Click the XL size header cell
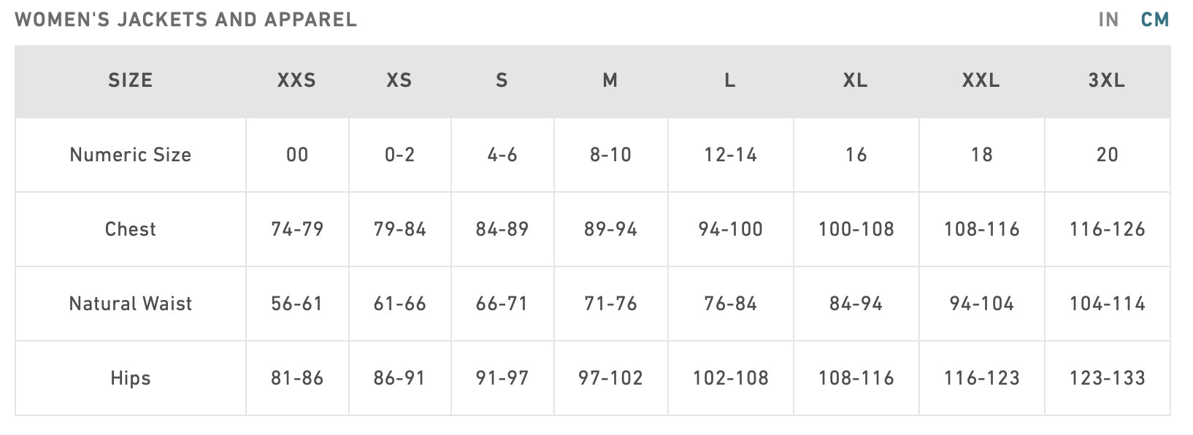This screenshot has width=1193, height=435. click(x=856, y=80)
